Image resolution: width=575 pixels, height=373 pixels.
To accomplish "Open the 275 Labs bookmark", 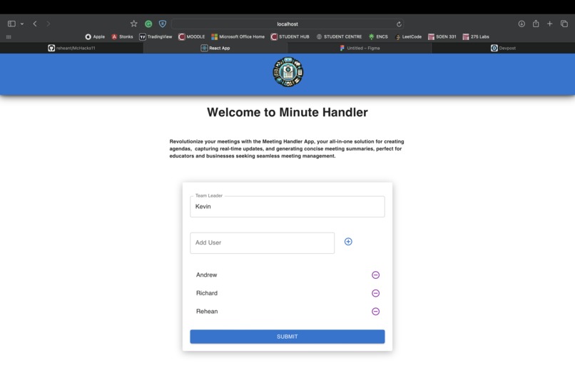I will [x=476, y=36].
